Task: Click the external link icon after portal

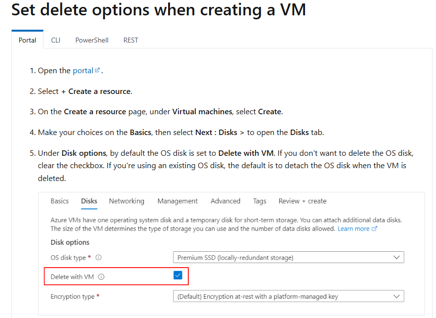Action: point(97,70)
